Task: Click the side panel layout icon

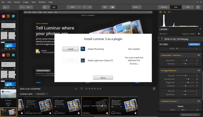Action: [45, 7]
